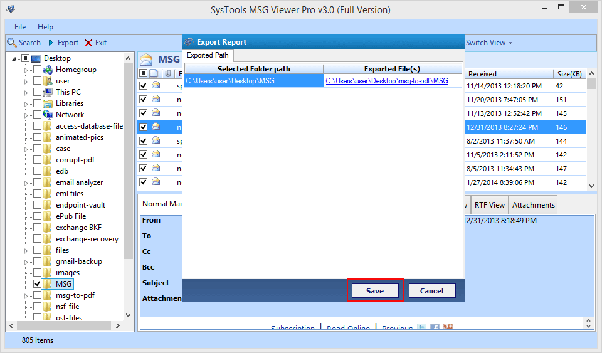Click the Facebook icon in preview pane
Viewport: 602px width, 353px height.
click(435, 327)
